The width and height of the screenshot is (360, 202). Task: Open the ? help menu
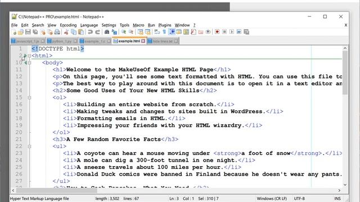click(194, 25)
